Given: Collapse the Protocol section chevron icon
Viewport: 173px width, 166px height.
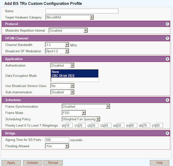Looking at the screenshot, I should tap(167, 24).
